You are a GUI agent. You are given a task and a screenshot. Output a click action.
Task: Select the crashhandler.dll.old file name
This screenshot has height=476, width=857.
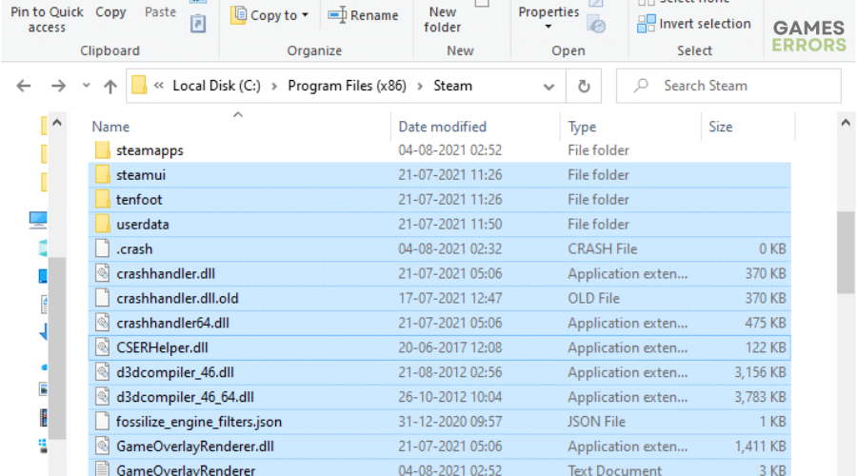click(x=177, y=298)
